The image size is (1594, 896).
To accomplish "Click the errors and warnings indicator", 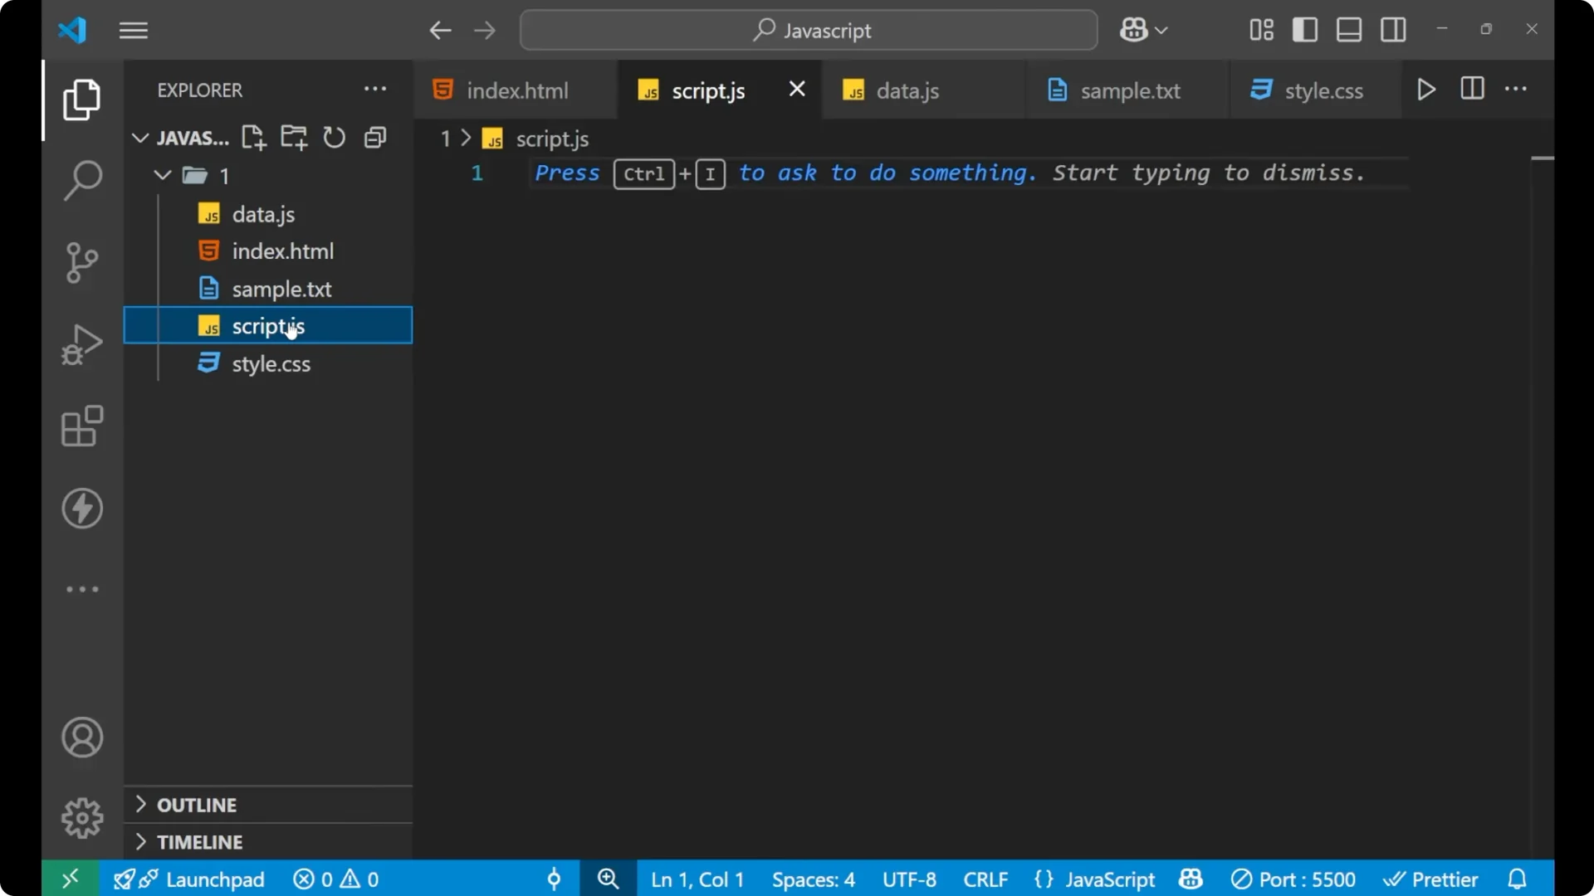I will pos(335,879).
